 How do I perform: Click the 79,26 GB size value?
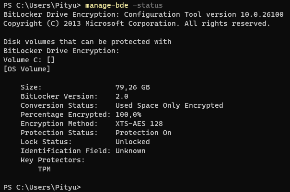tap(133, 87)
